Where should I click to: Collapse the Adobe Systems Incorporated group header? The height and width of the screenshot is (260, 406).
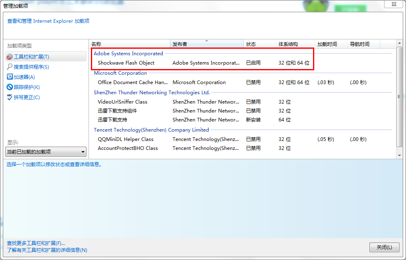(x=128, y=53)
